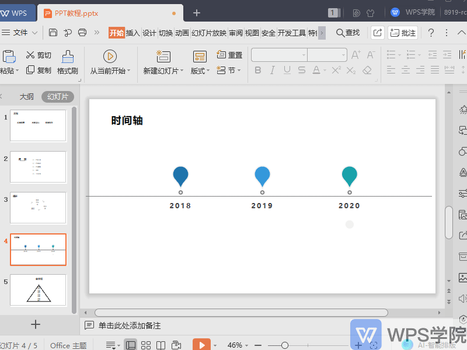Select slide 5 pyramid thumbnail
The width and height of the screenshot is (467, 350).
coord(38,290)
